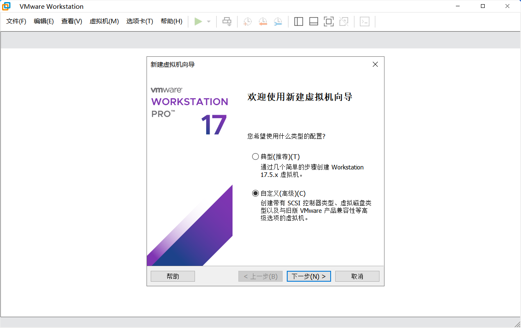Select the 自定义(高级) configuration option
The width and height of the screenshot is (521, 328).
point(255,193)
